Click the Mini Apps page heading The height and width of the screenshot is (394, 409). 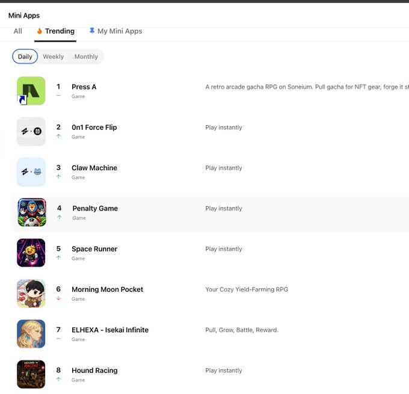[x=24, y=16]
